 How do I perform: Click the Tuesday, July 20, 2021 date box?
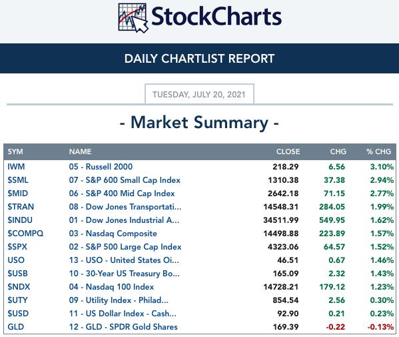(199, 94)
